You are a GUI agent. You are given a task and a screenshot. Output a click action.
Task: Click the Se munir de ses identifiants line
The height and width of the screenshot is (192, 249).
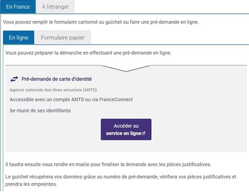(x=40, y=110)
